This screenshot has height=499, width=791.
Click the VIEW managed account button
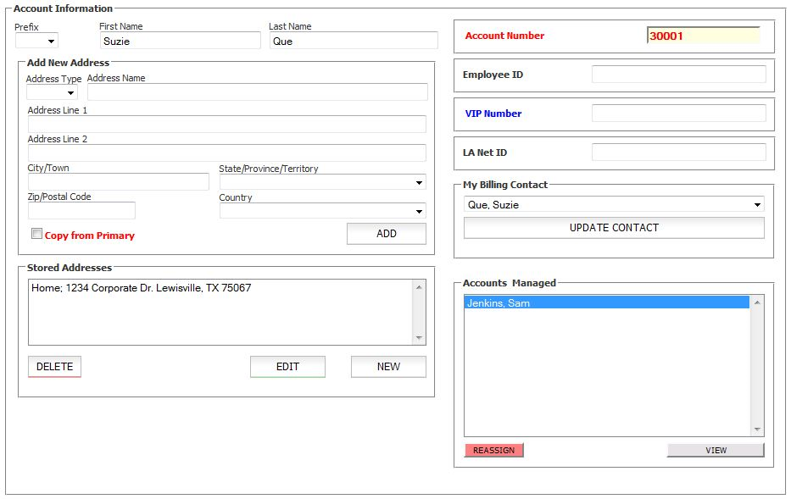pyautogui.click(x=716, y=450)
